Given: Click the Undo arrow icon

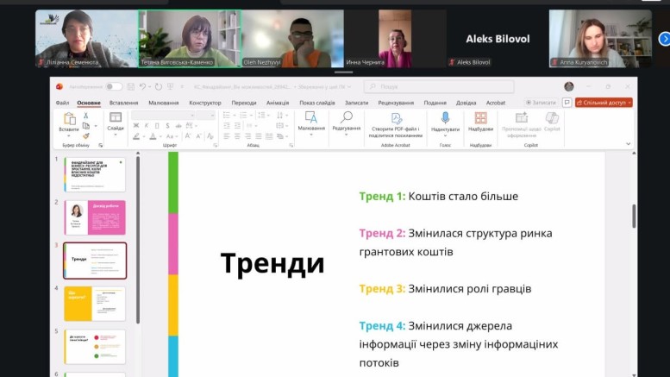Looking at the screenshot, I should click(143, 87).
